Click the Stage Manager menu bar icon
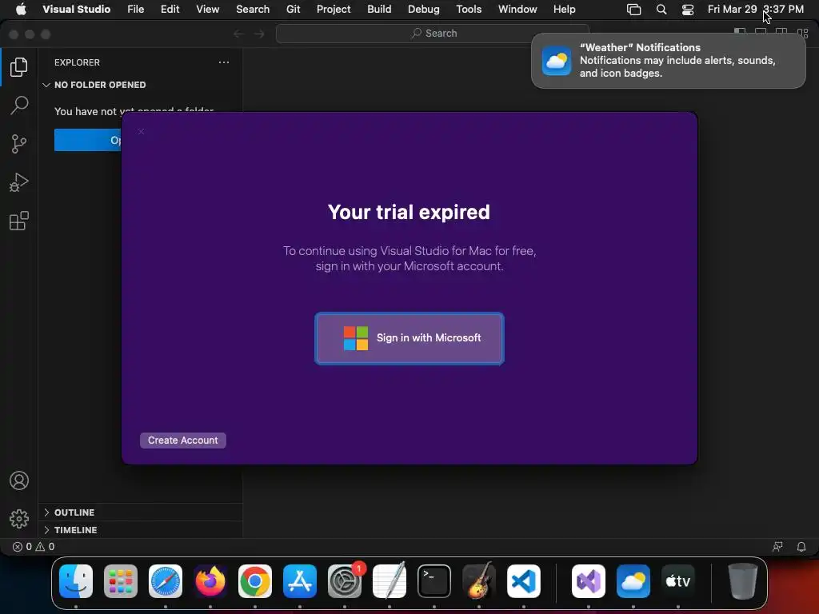 tap(633, 10)
